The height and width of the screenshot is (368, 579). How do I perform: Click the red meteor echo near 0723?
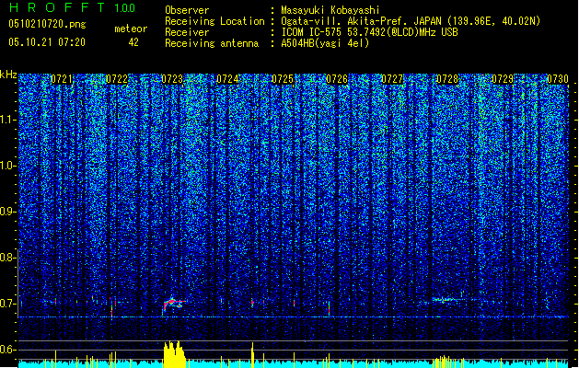[x=174, y=304]
